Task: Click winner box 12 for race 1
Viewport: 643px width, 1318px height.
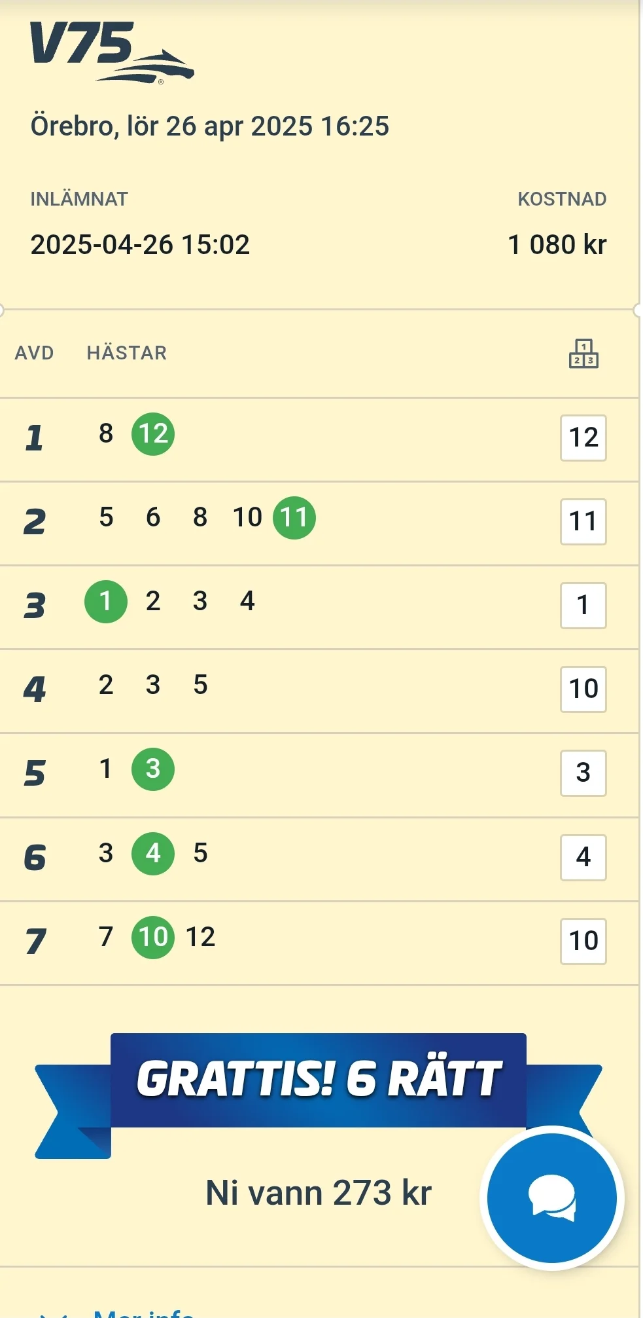Action: [583, 438]
